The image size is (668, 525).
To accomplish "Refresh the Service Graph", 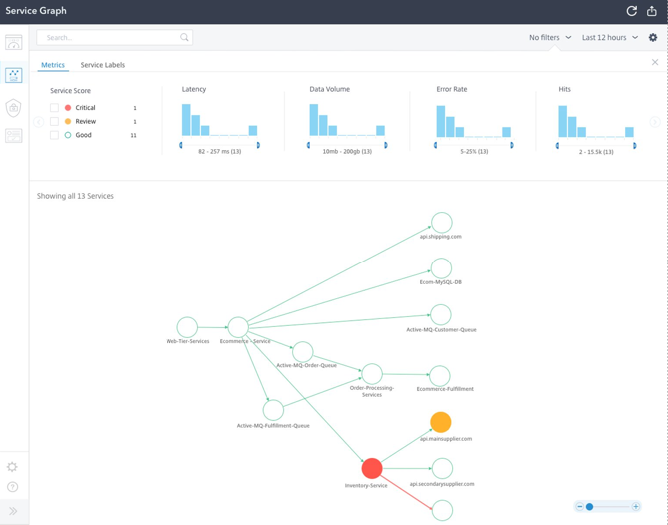I will (632, 11).
